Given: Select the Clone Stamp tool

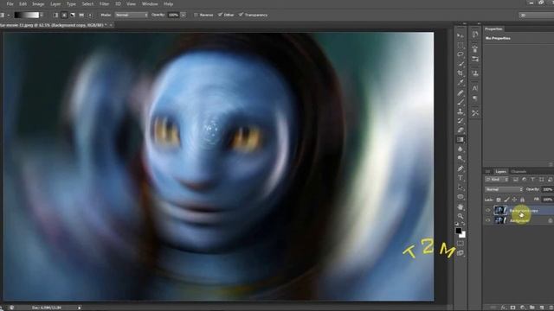Looking at the screenshot, I should [x=460, y=111].
